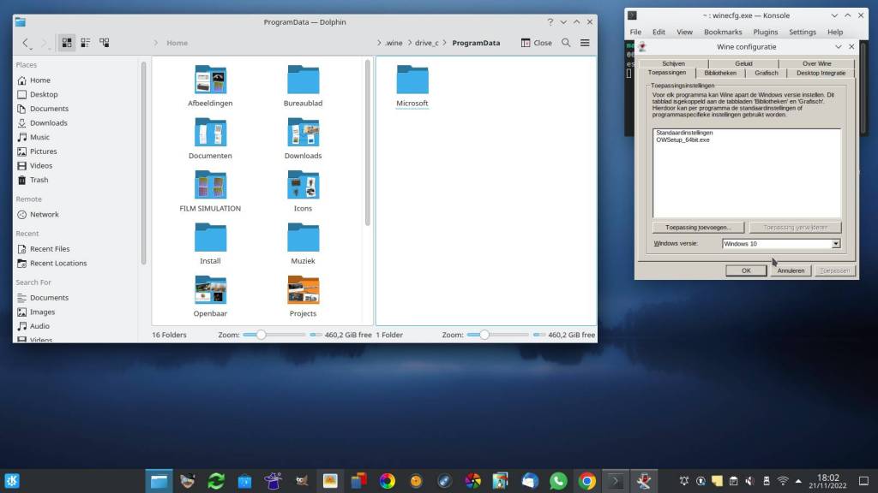The image size is (878, 493).
Task: Select the Install folder
Action: point(210,243)
